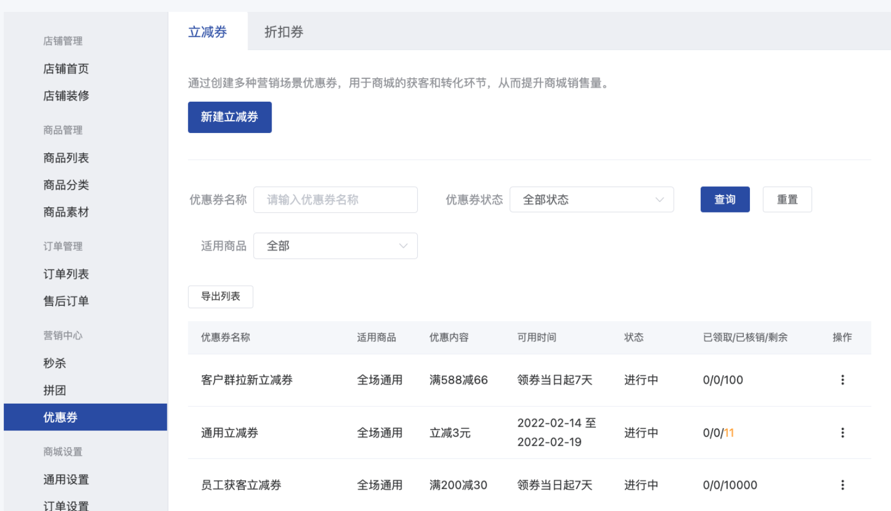891x511 pixels.
Task: Open 店铺装修 in the sidebar
Action: click(66, 96)
